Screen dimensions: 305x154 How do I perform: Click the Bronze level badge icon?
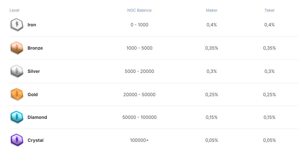(16, 48)
